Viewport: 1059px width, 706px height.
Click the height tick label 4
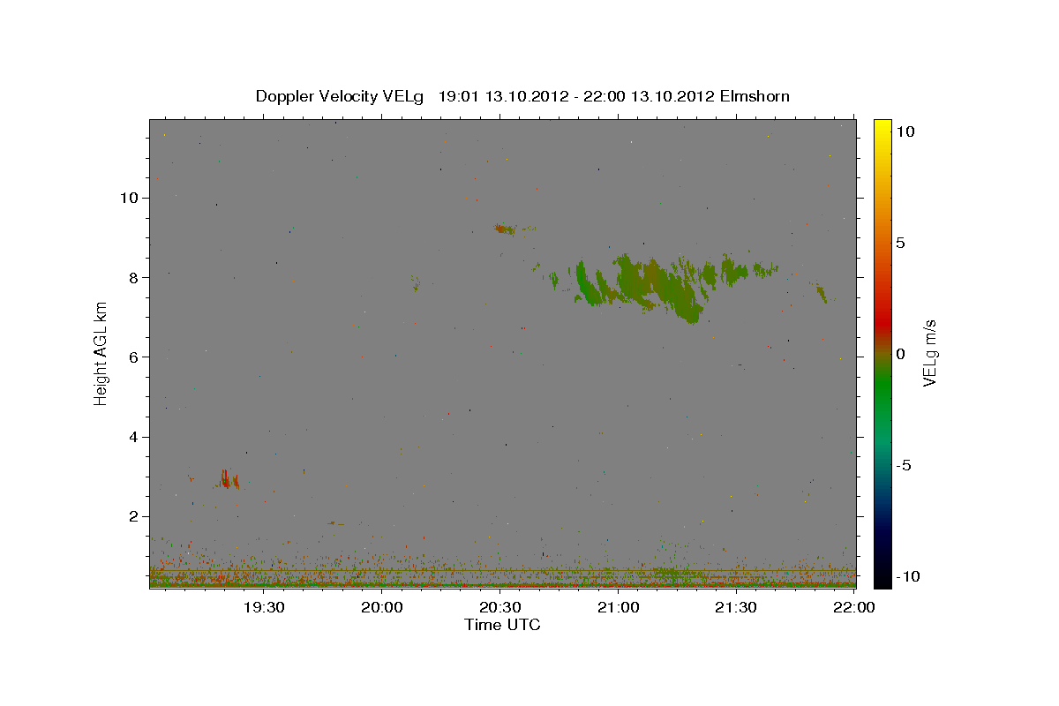click(x=134, y=437)
